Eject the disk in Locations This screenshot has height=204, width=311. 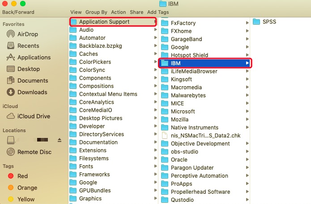tap(60, 140)
